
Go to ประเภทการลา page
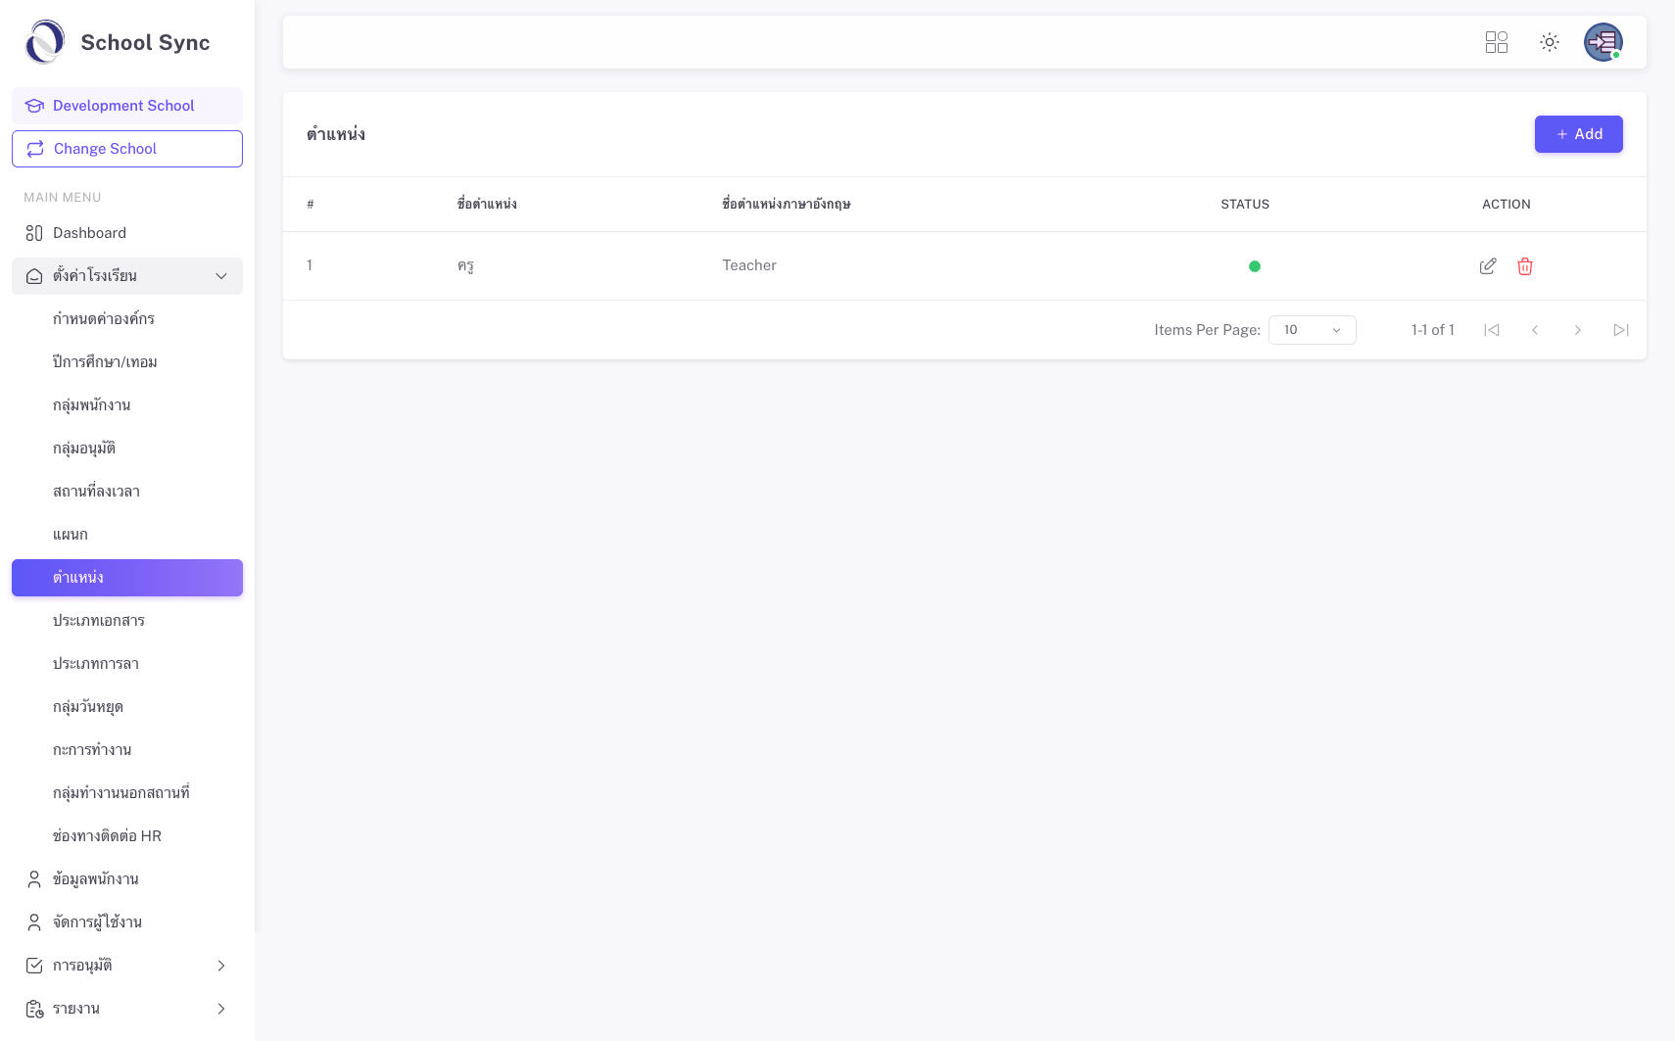point(127,664)
